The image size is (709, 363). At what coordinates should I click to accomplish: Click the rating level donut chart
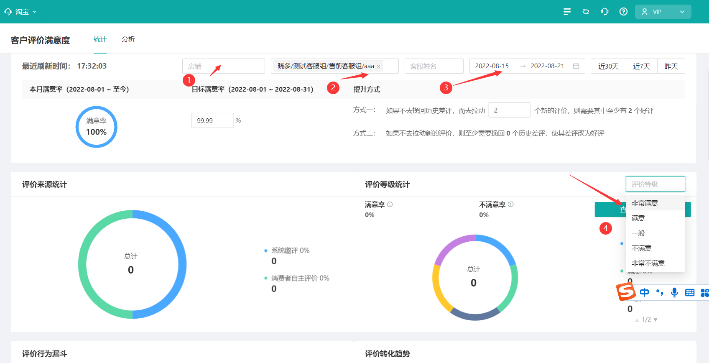[x=475, y=278]
